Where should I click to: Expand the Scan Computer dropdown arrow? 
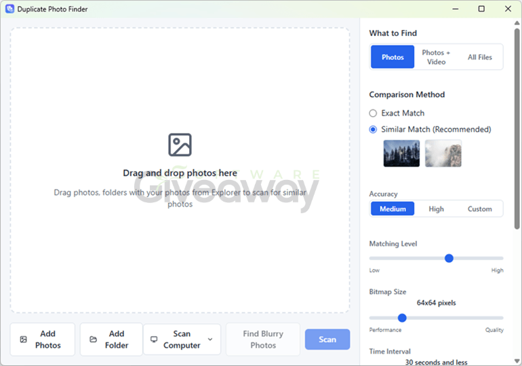click(210, 340)
